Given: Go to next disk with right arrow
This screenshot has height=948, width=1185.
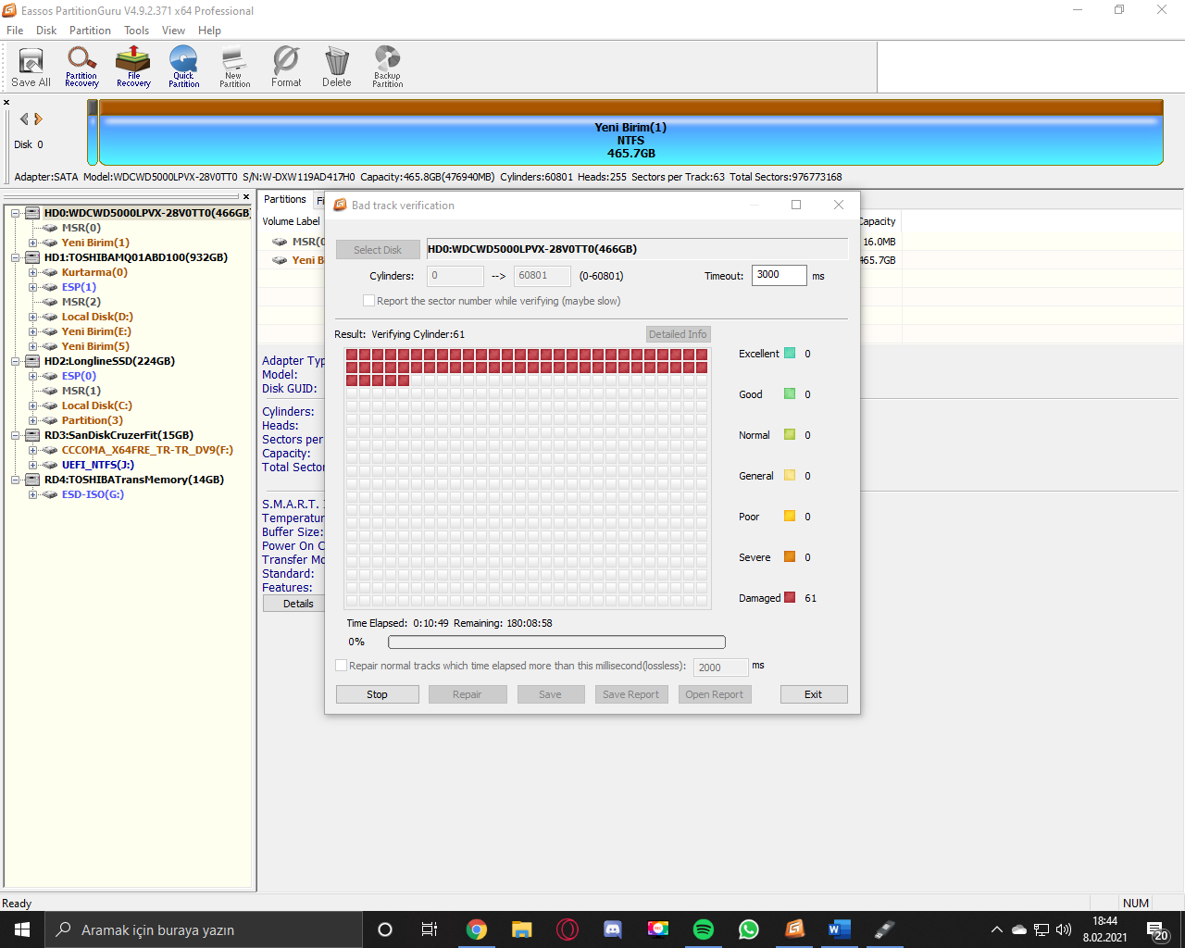Looking at the screenshot, I should click(39, 118).
